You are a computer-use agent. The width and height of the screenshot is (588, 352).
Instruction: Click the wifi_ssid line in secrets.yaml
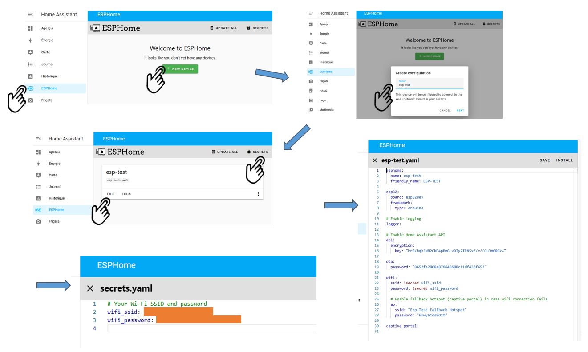point(160,312)
